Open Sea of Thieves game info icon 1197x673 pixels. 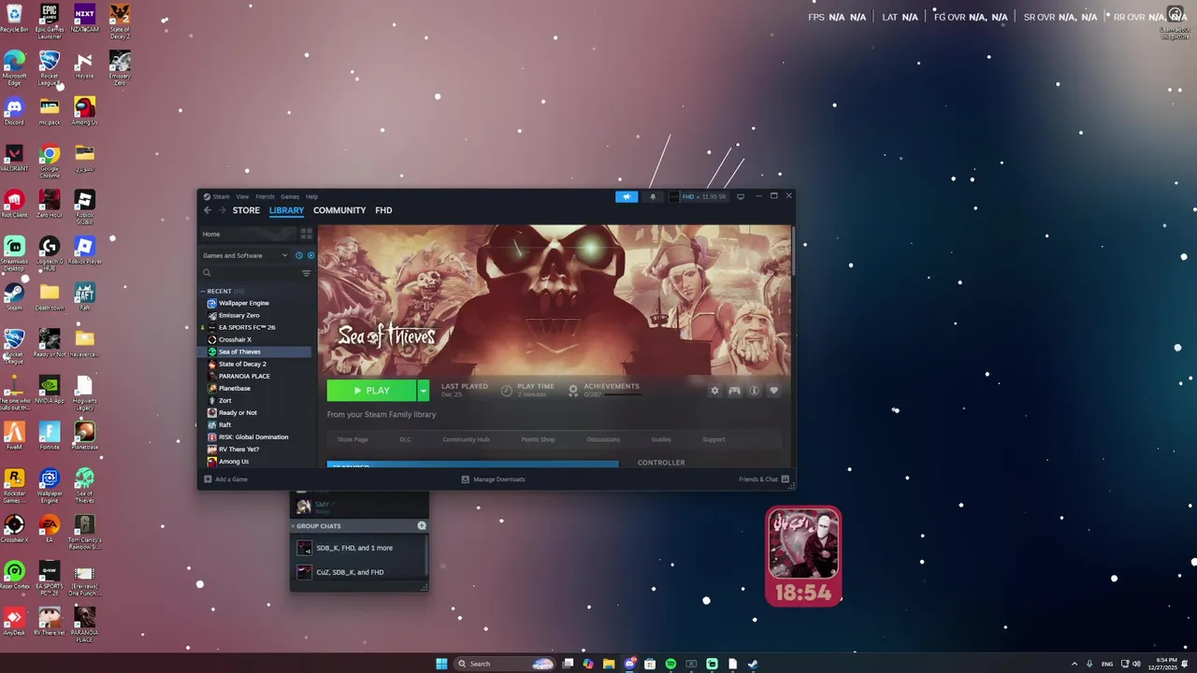pos(754,391)
